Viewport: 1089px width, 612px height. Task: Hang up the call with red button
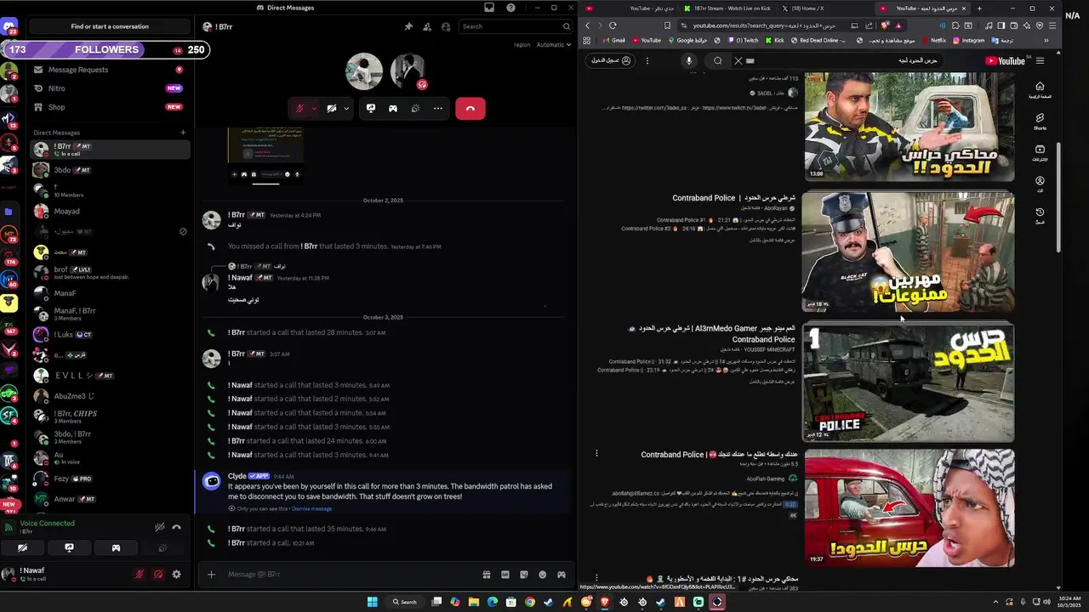470,109
